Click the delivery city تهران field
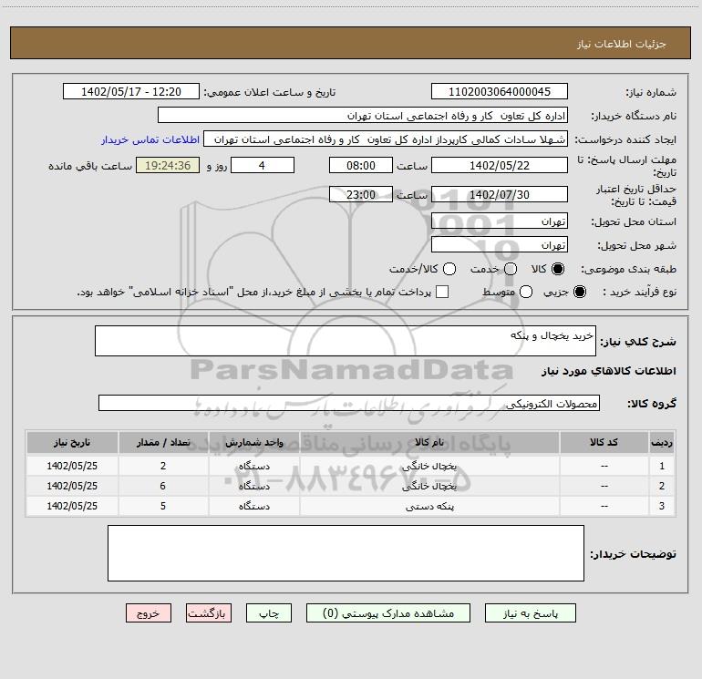This screenshot has width=702, height=679. tap(500, 245)
